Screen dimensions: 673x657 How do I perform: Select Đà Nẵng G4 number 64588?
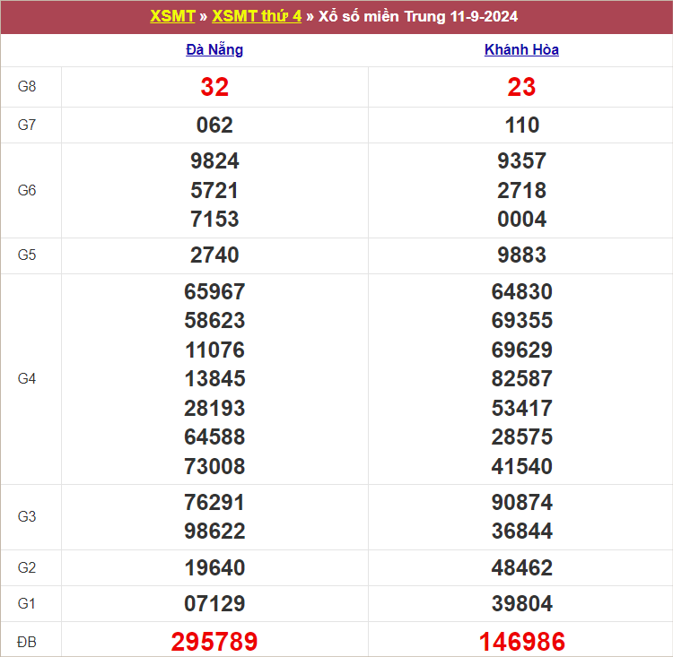(214, 437)
